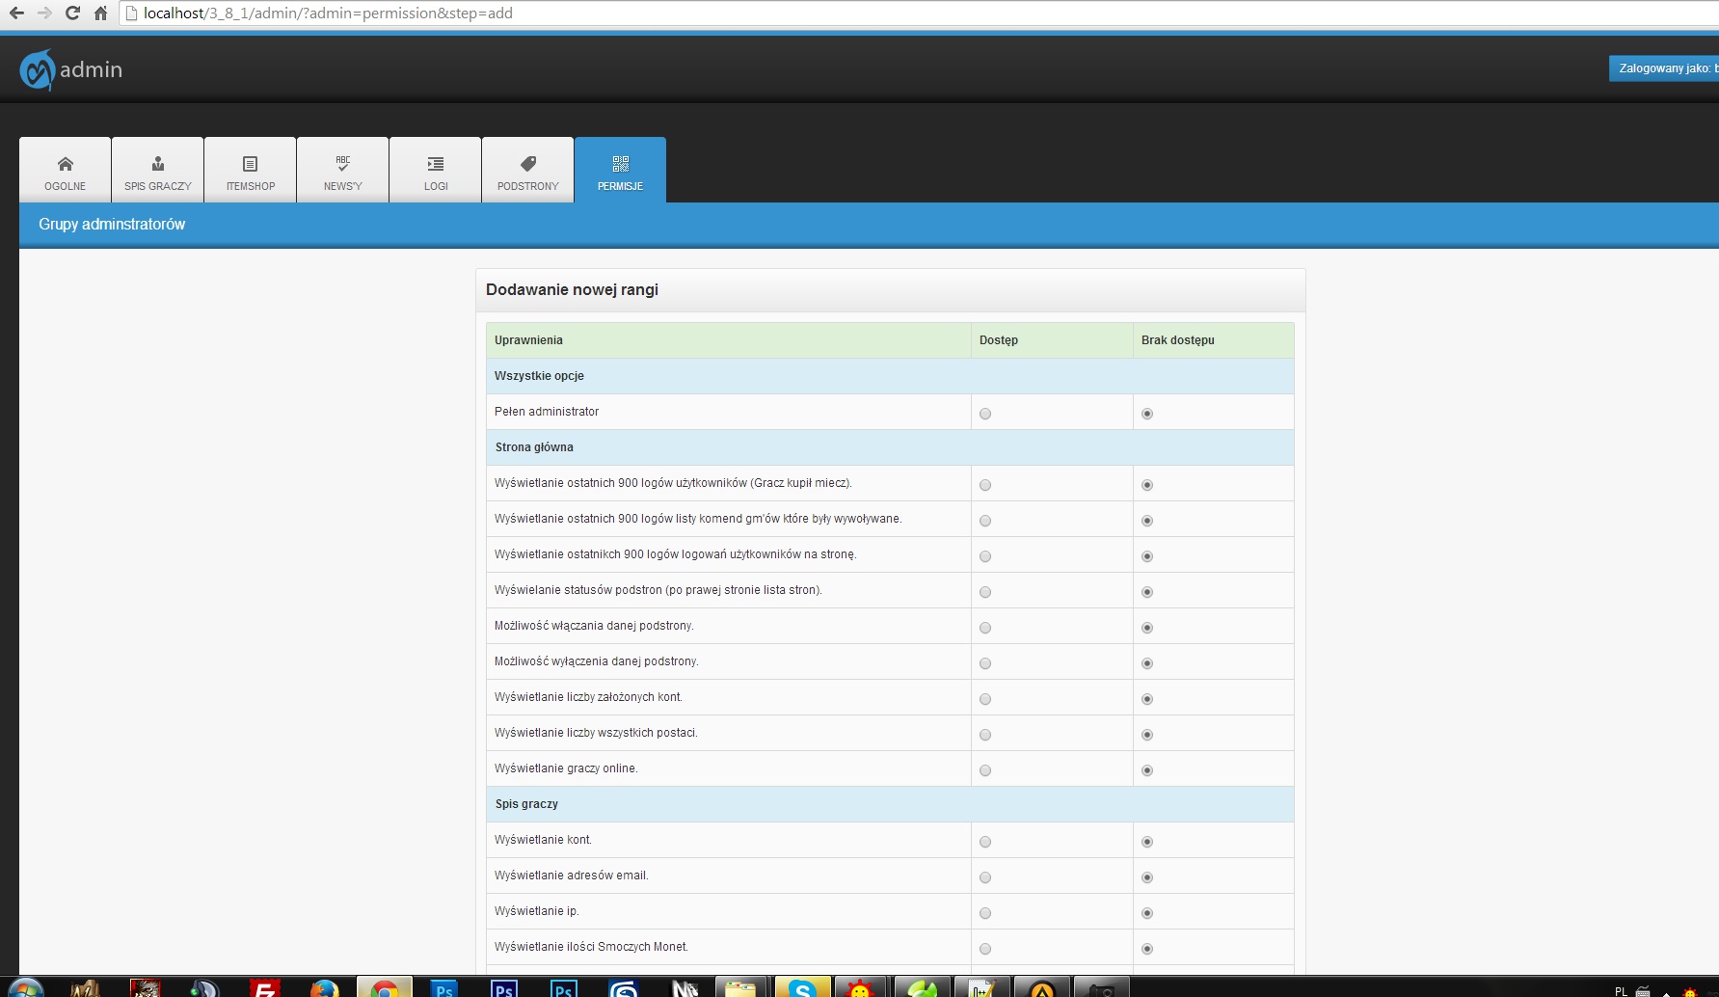Click the Windows Start button
The image size is (1719, 997).
point(26,988)
